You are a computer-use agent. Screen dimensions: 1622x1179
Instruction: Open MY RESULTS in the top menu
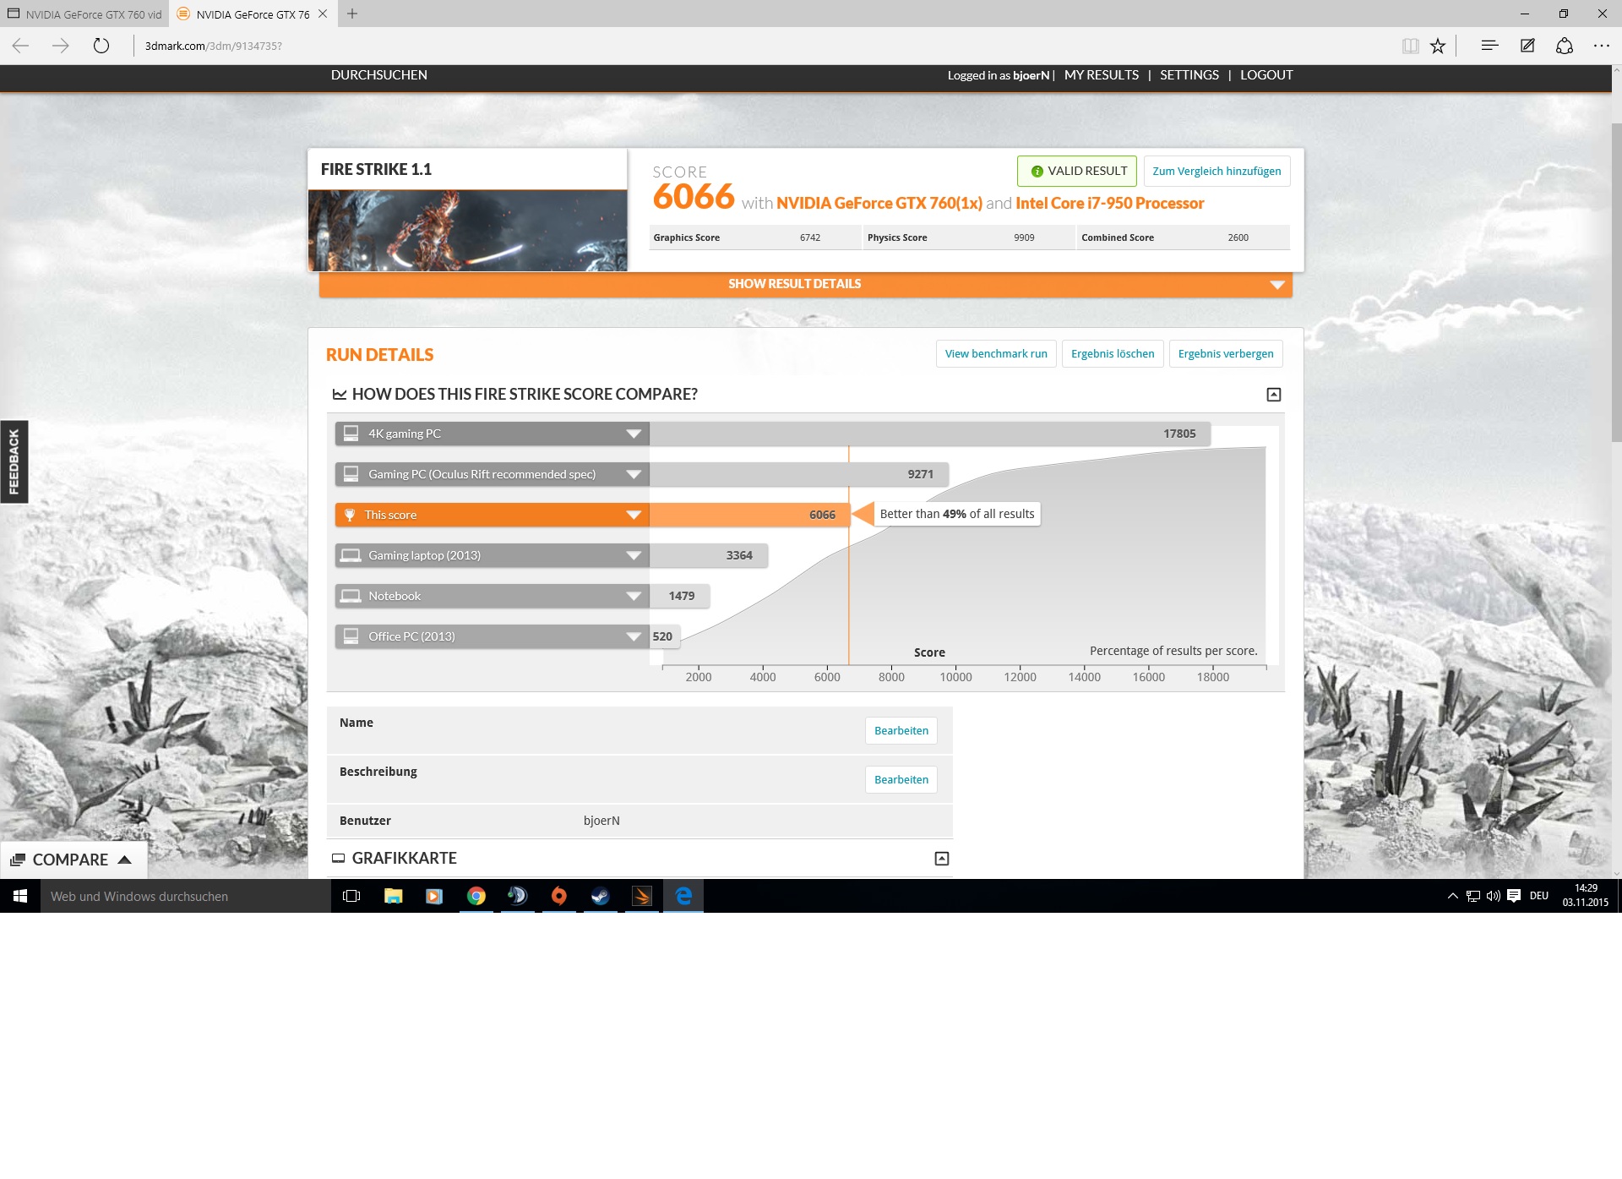tap(1101, 75)
